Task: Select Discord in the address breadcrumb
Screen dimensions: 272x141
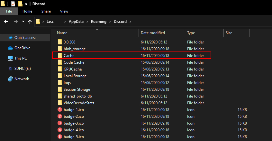Action: (120, 22)
